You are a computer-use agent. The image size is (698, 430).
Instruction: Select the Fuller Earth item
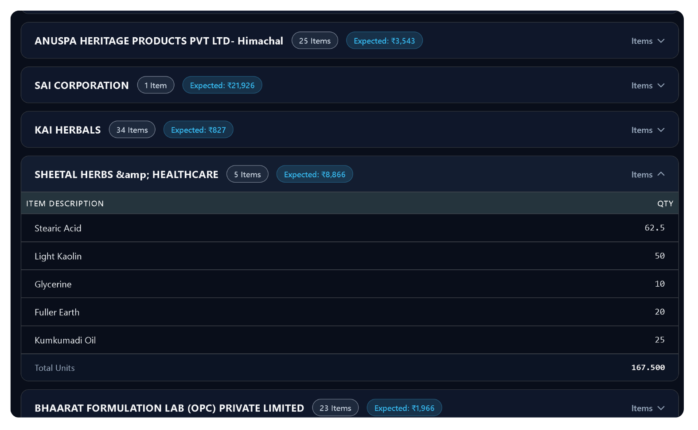point(57,312)
